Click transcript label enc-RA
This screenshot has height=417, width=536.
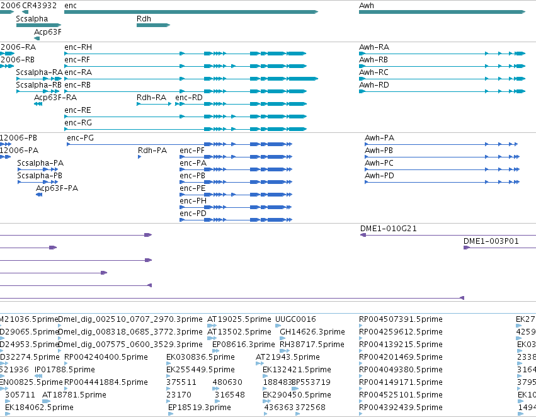pyautogui.click(x=78, y=72)
